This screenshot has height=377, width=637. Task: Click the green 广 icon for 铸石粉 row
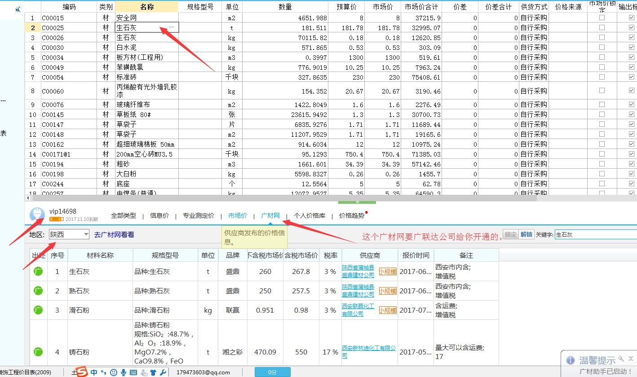[x=38, y=352]
